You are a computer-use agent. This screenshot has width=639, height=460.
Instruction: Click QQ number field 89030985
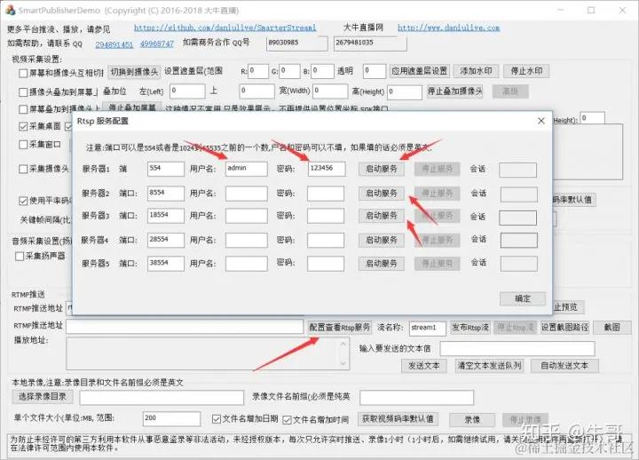(296, 44)
